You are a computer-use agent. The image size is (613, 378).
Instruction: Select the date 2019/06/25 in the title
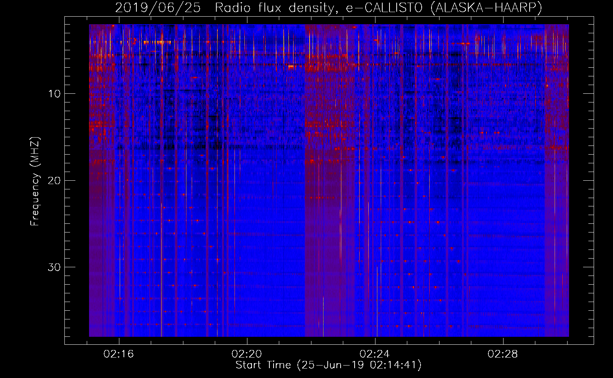pos(158,8)
